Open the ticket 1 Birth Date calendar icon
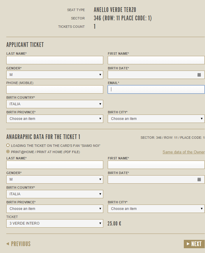This screenshot has width=205, height=253. 199,179
